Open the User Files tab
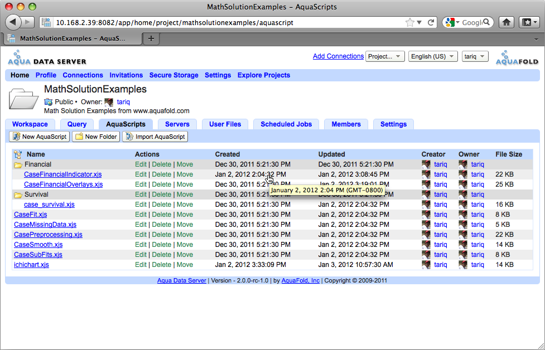This screenshot has height=350, width=545. (x=225, y=124)
